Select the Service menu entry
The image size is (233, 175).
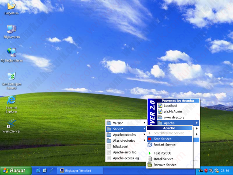[x=126, y=129]
